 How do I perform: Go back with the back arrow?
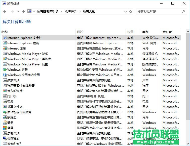(x=5, y=12)
